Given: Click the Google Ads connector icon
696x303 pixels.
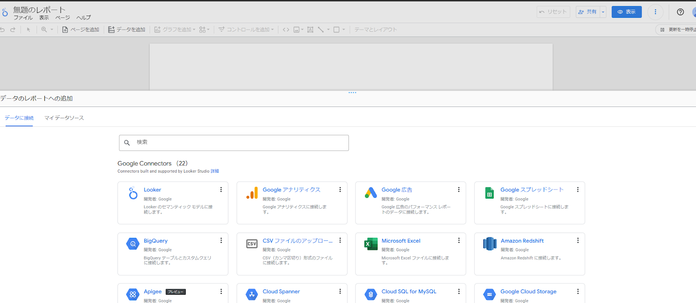Looking at the screenshot, I should 371,193.
